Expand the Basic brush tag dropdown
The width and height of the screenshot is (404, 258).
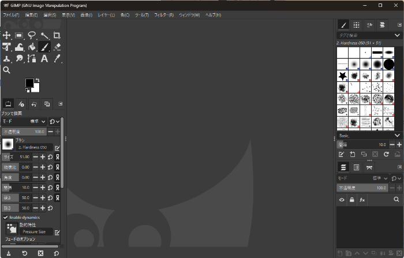(397, 135)
